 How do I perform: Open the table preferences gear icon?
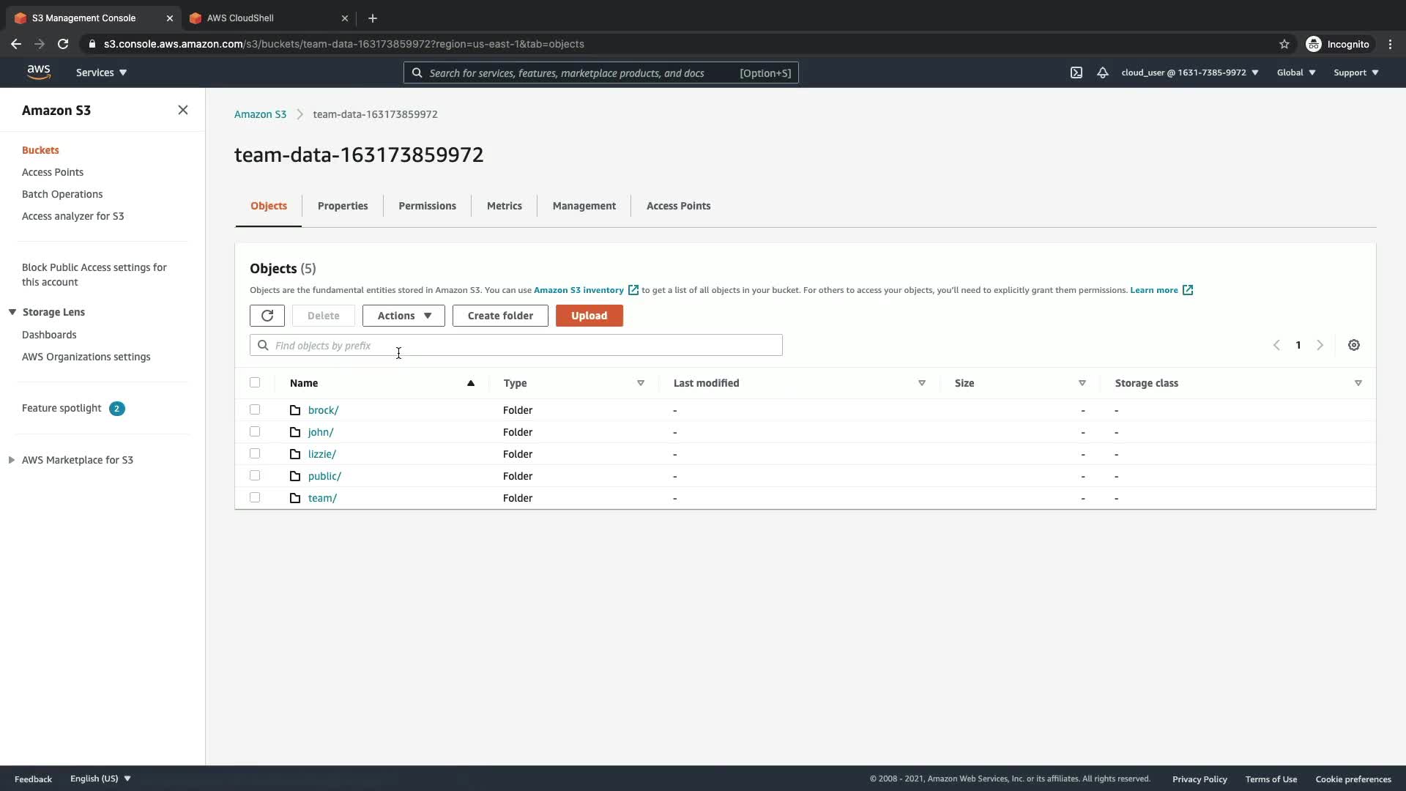tap(1353, 345)
